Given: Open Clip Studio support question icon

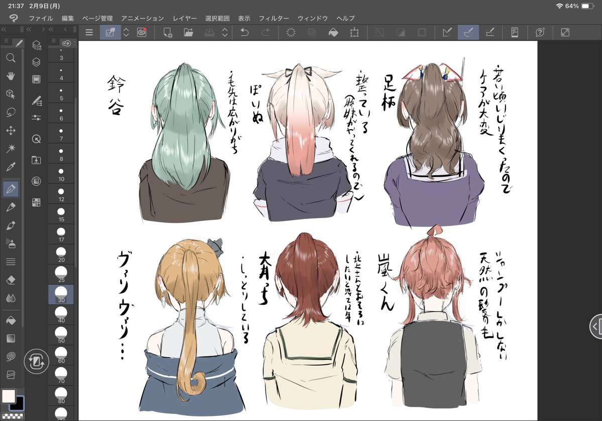Looking at the screenshot, I should tap(540, 33).
